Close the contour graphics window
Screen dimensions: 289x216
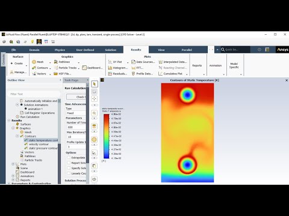pos(287,80)
